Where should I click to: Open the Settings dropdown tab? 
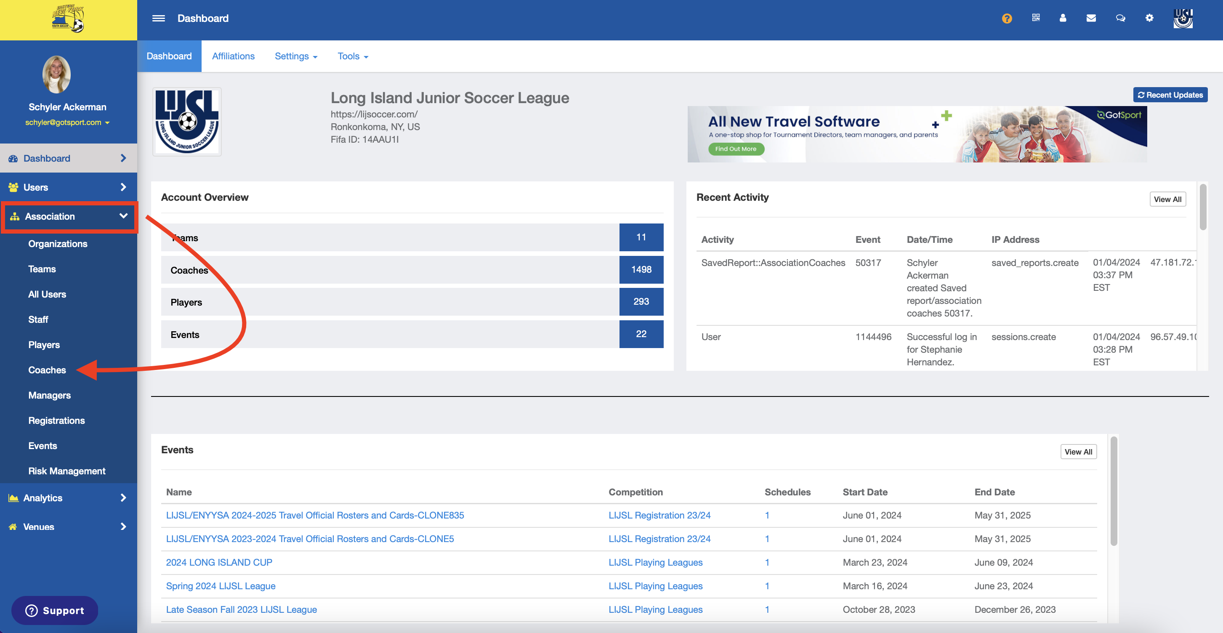tap(296, 56)
